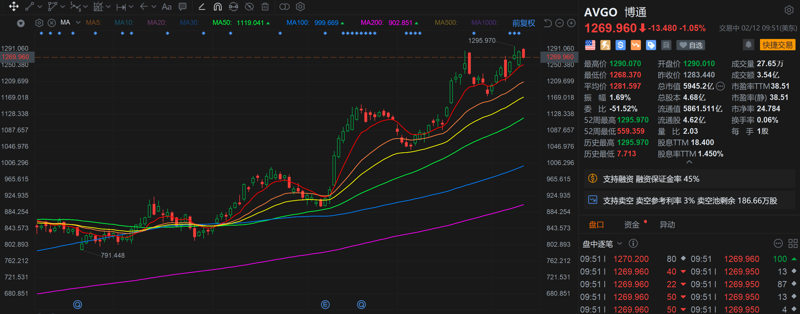The height and width of the screenshot is (314, 800).
Task: Open trend line tool dropdown arrow
Action: pyautogui.click(x=39, y=6)
